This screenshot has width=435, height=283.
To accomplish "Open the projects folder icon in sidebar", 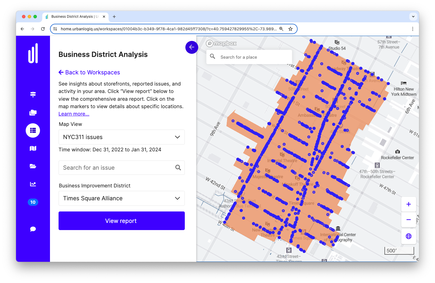I will point(33,166).
